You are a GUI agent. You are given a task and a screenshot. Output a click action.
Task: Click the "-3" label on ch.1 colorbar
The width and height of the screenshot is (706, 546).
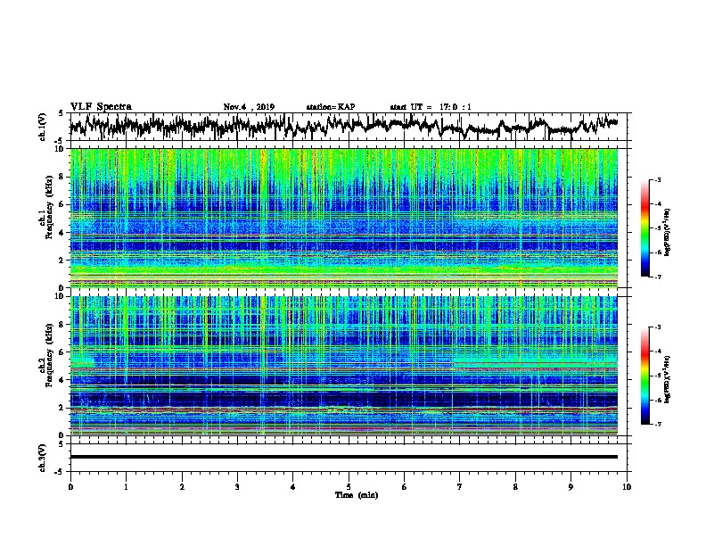tap(657, 179)
